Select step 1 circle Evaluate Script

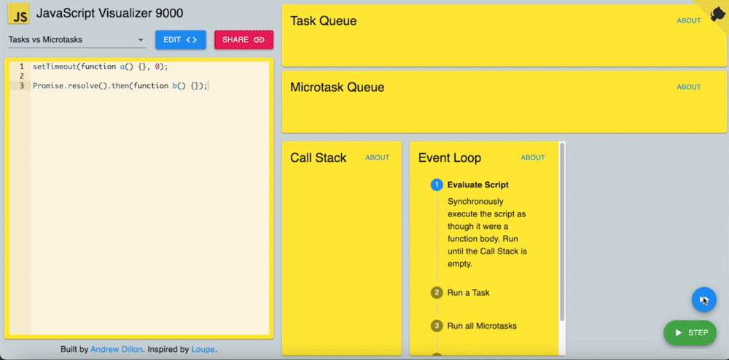pos(437,185)
